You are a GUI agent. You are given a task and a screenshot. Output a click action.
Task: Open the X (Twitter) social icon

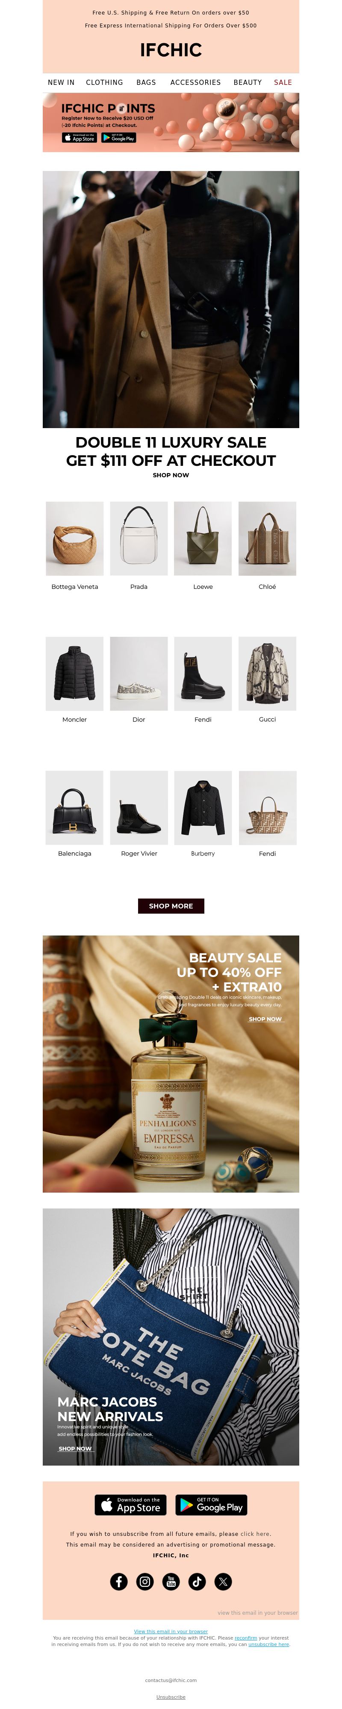click(223, 1582)
